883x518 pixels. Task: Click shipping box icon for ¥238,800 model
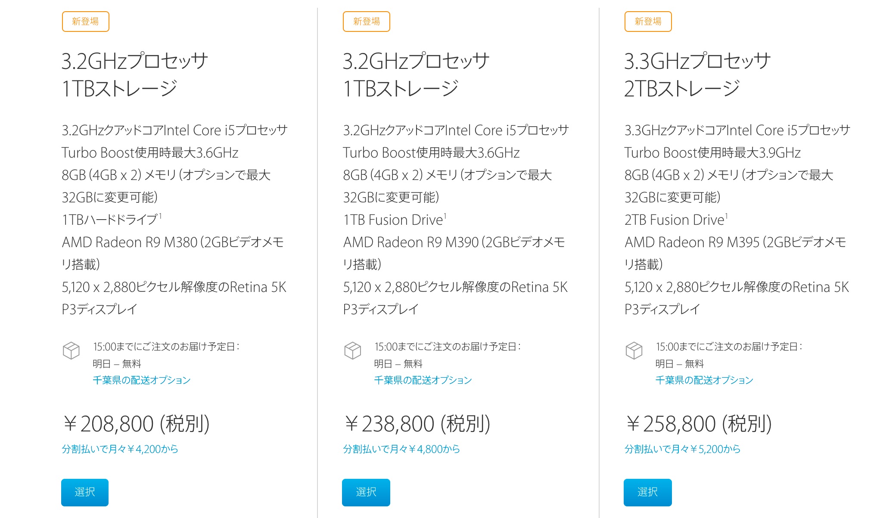click(x=352, y=351)
